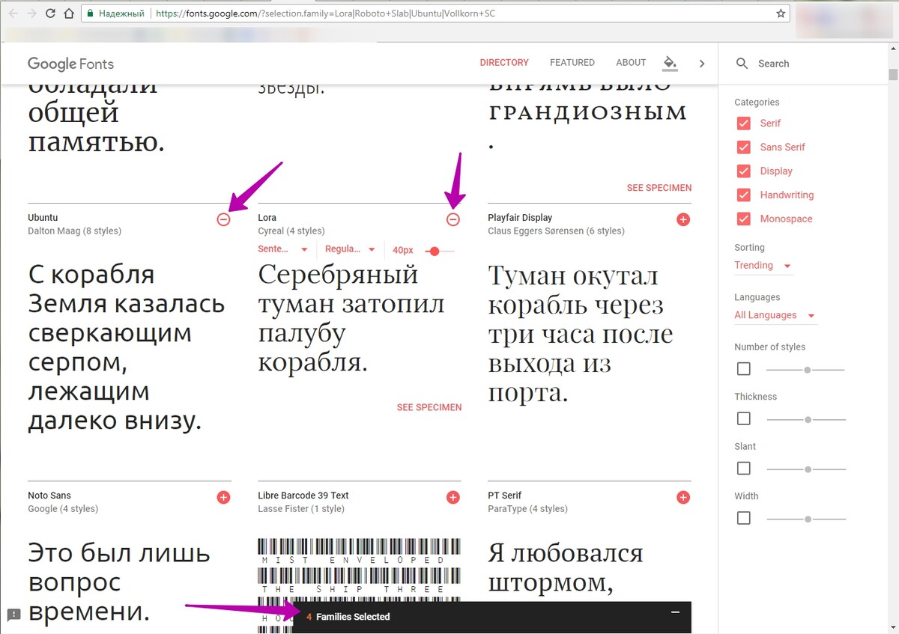Click SEE SPECIMEN under Lora
Image resolution: width=899 pixels, height=634 pixels.
[429, 408]
